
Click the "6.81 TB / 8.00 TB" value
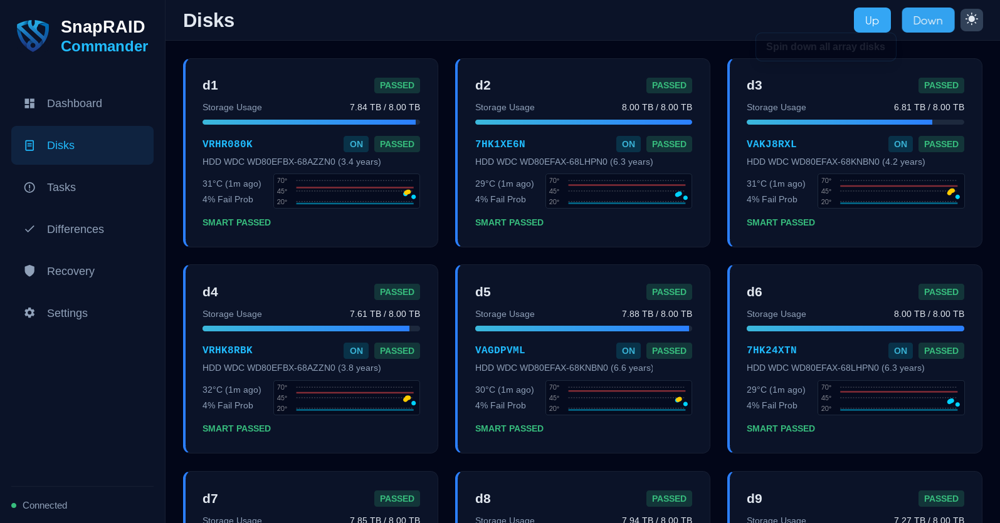pos(929,107)
